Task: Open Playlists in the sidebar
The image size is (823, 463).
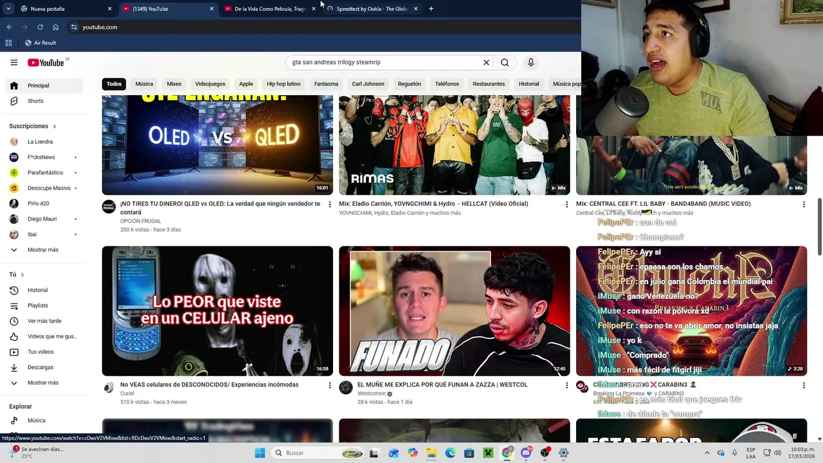Action: point(44,305)
